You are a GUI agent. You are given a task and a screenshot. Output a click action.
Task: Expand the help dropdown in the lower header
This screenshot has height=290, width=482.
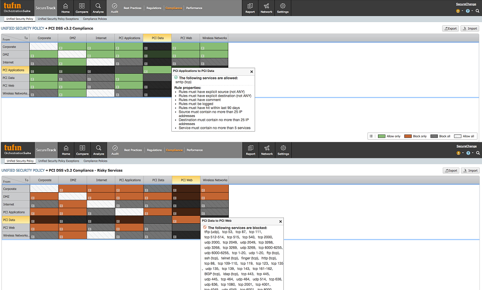coord(469,153)
